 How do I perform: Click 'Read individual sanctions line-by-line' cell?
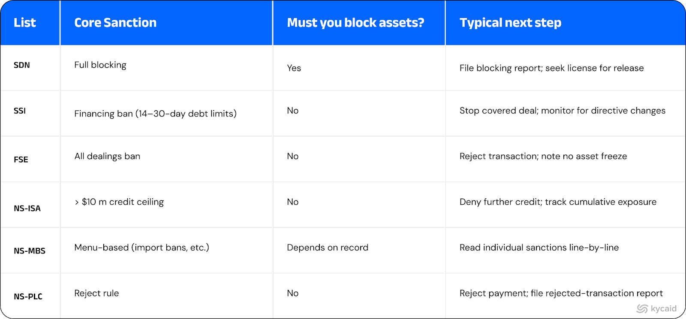coord(539,247)
